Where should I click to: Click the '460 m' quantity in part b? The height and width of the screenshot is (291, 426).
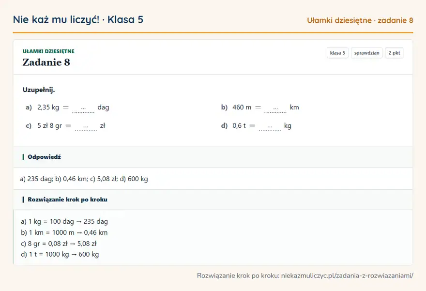[x=242, y=107]
